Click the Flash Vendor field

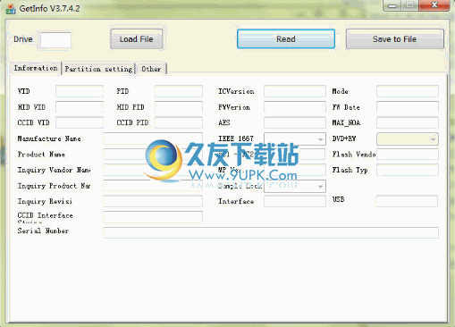pyautogui.click(x=408, y=155)
